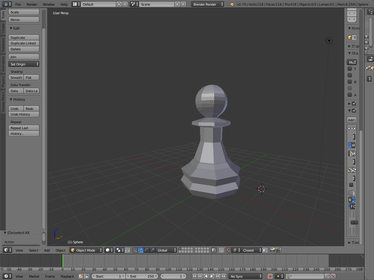Switch to the Create tab

point(3,28)
